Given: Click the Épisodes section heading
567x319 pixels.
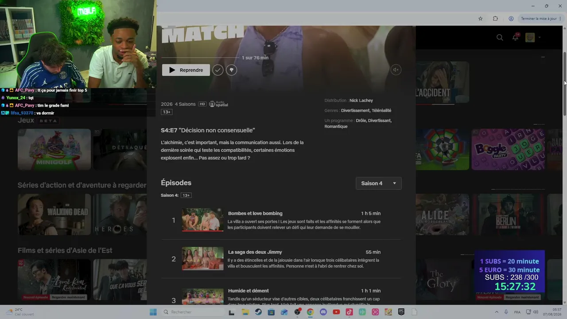Looking at the screenshot, I should 176,183.
